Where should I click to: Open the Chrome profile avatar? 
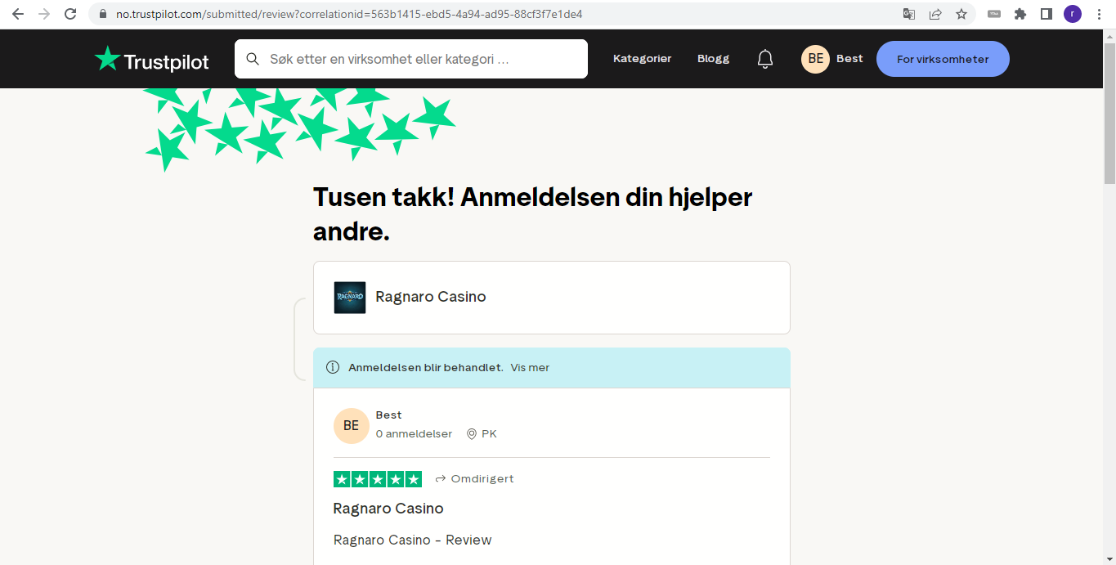(x=1073, y=14)
